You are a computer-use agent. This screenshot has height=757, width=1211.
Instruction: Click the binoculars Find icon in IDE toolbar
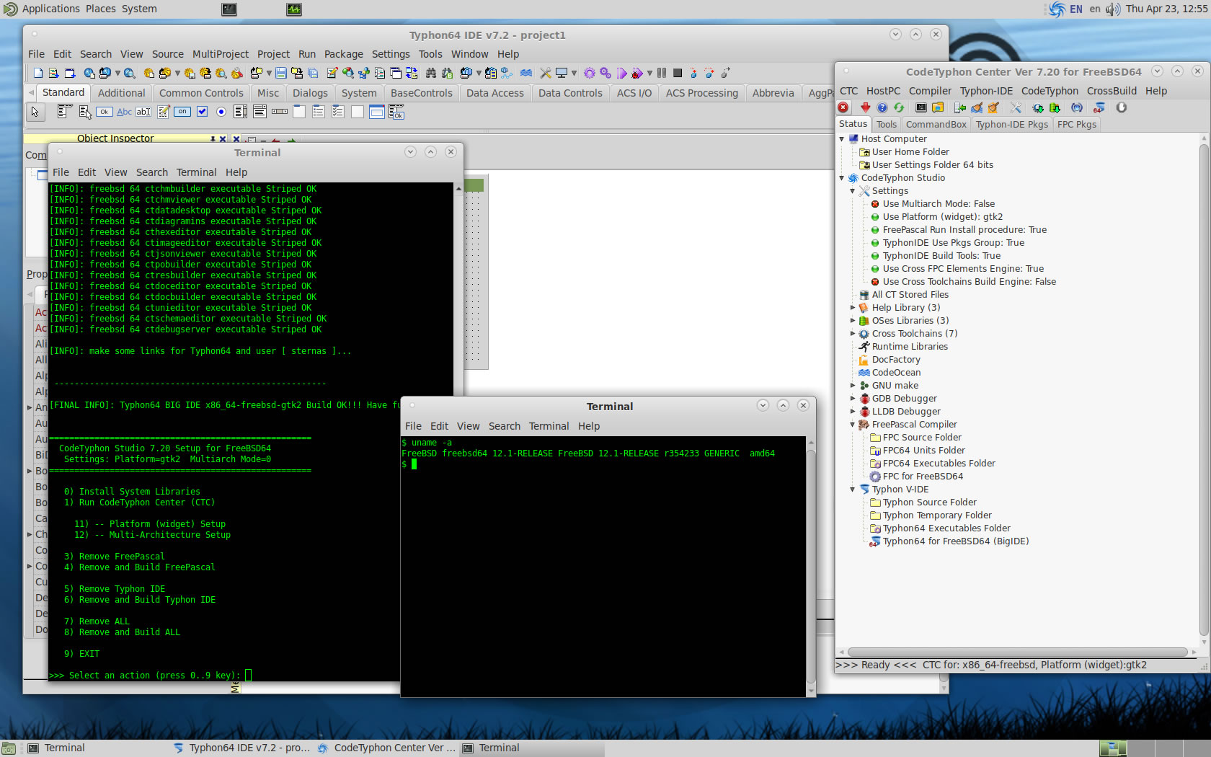[x=431, y=73]
